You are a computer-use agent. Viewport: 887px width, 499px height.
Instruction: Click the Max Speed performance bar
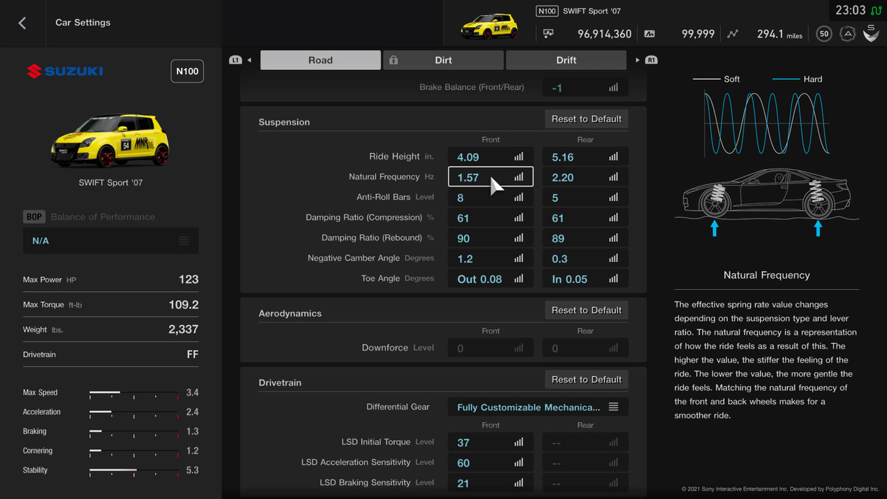click(134, 393)
